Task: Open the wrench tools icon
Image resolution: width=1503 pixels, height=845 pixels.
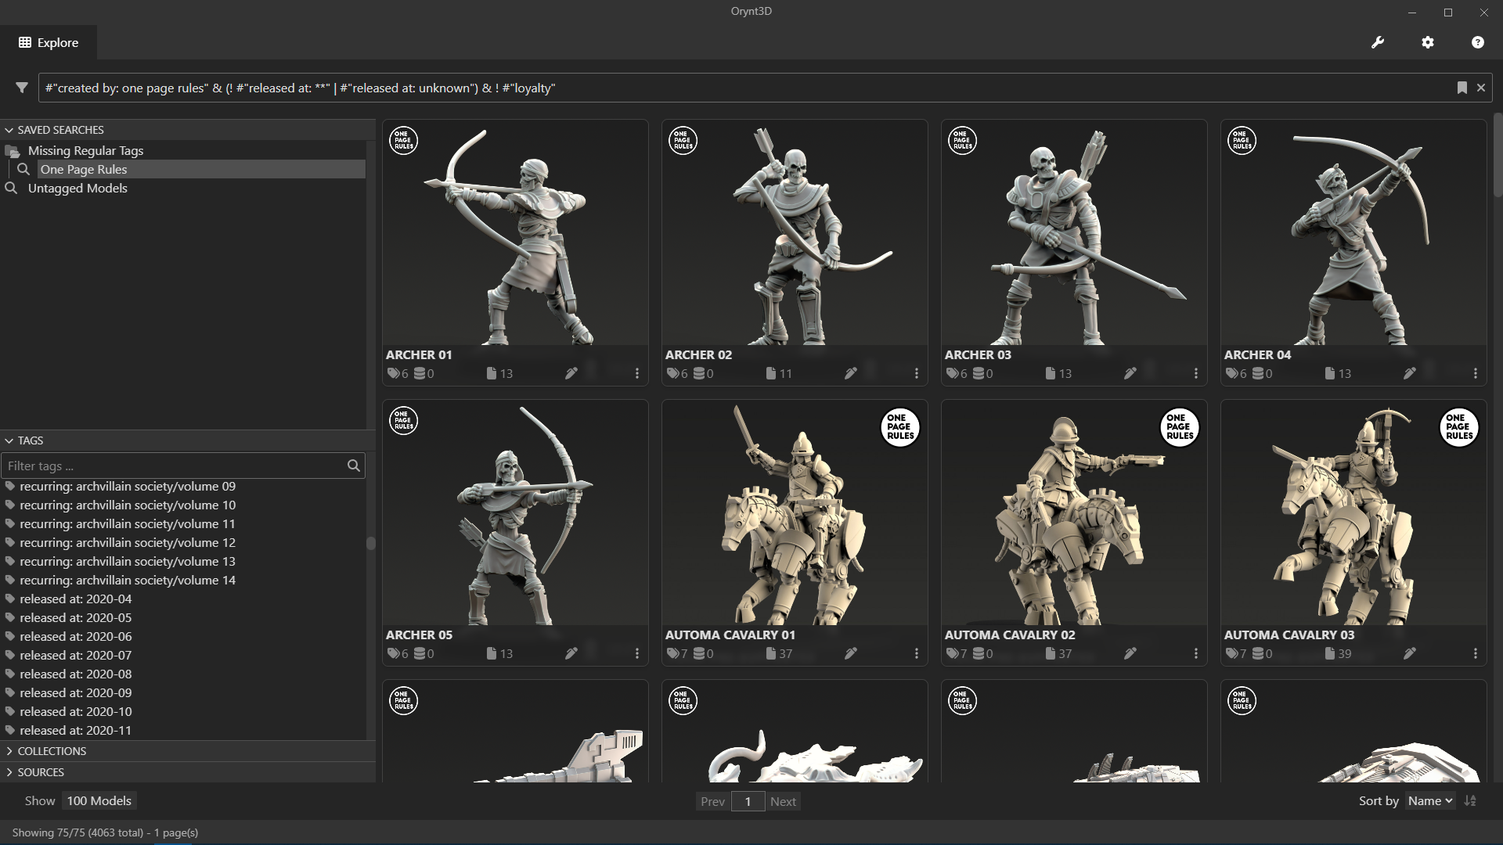Action: [x=1378, y=42]
